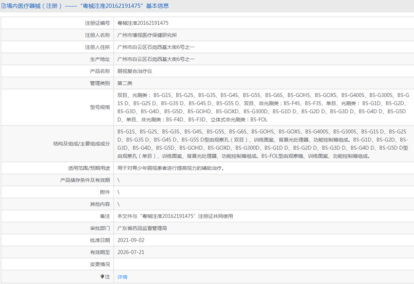Select expiry date 2026-07-21
The image size is (414, 284).
click(x=131, y=252)
